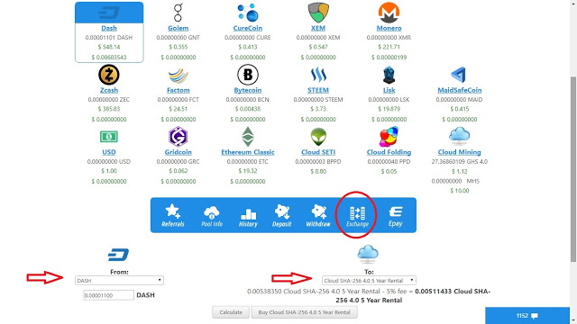Click the Monero price $ 221.71
This screenshot has width=577, height=324.
pos(389,47)
